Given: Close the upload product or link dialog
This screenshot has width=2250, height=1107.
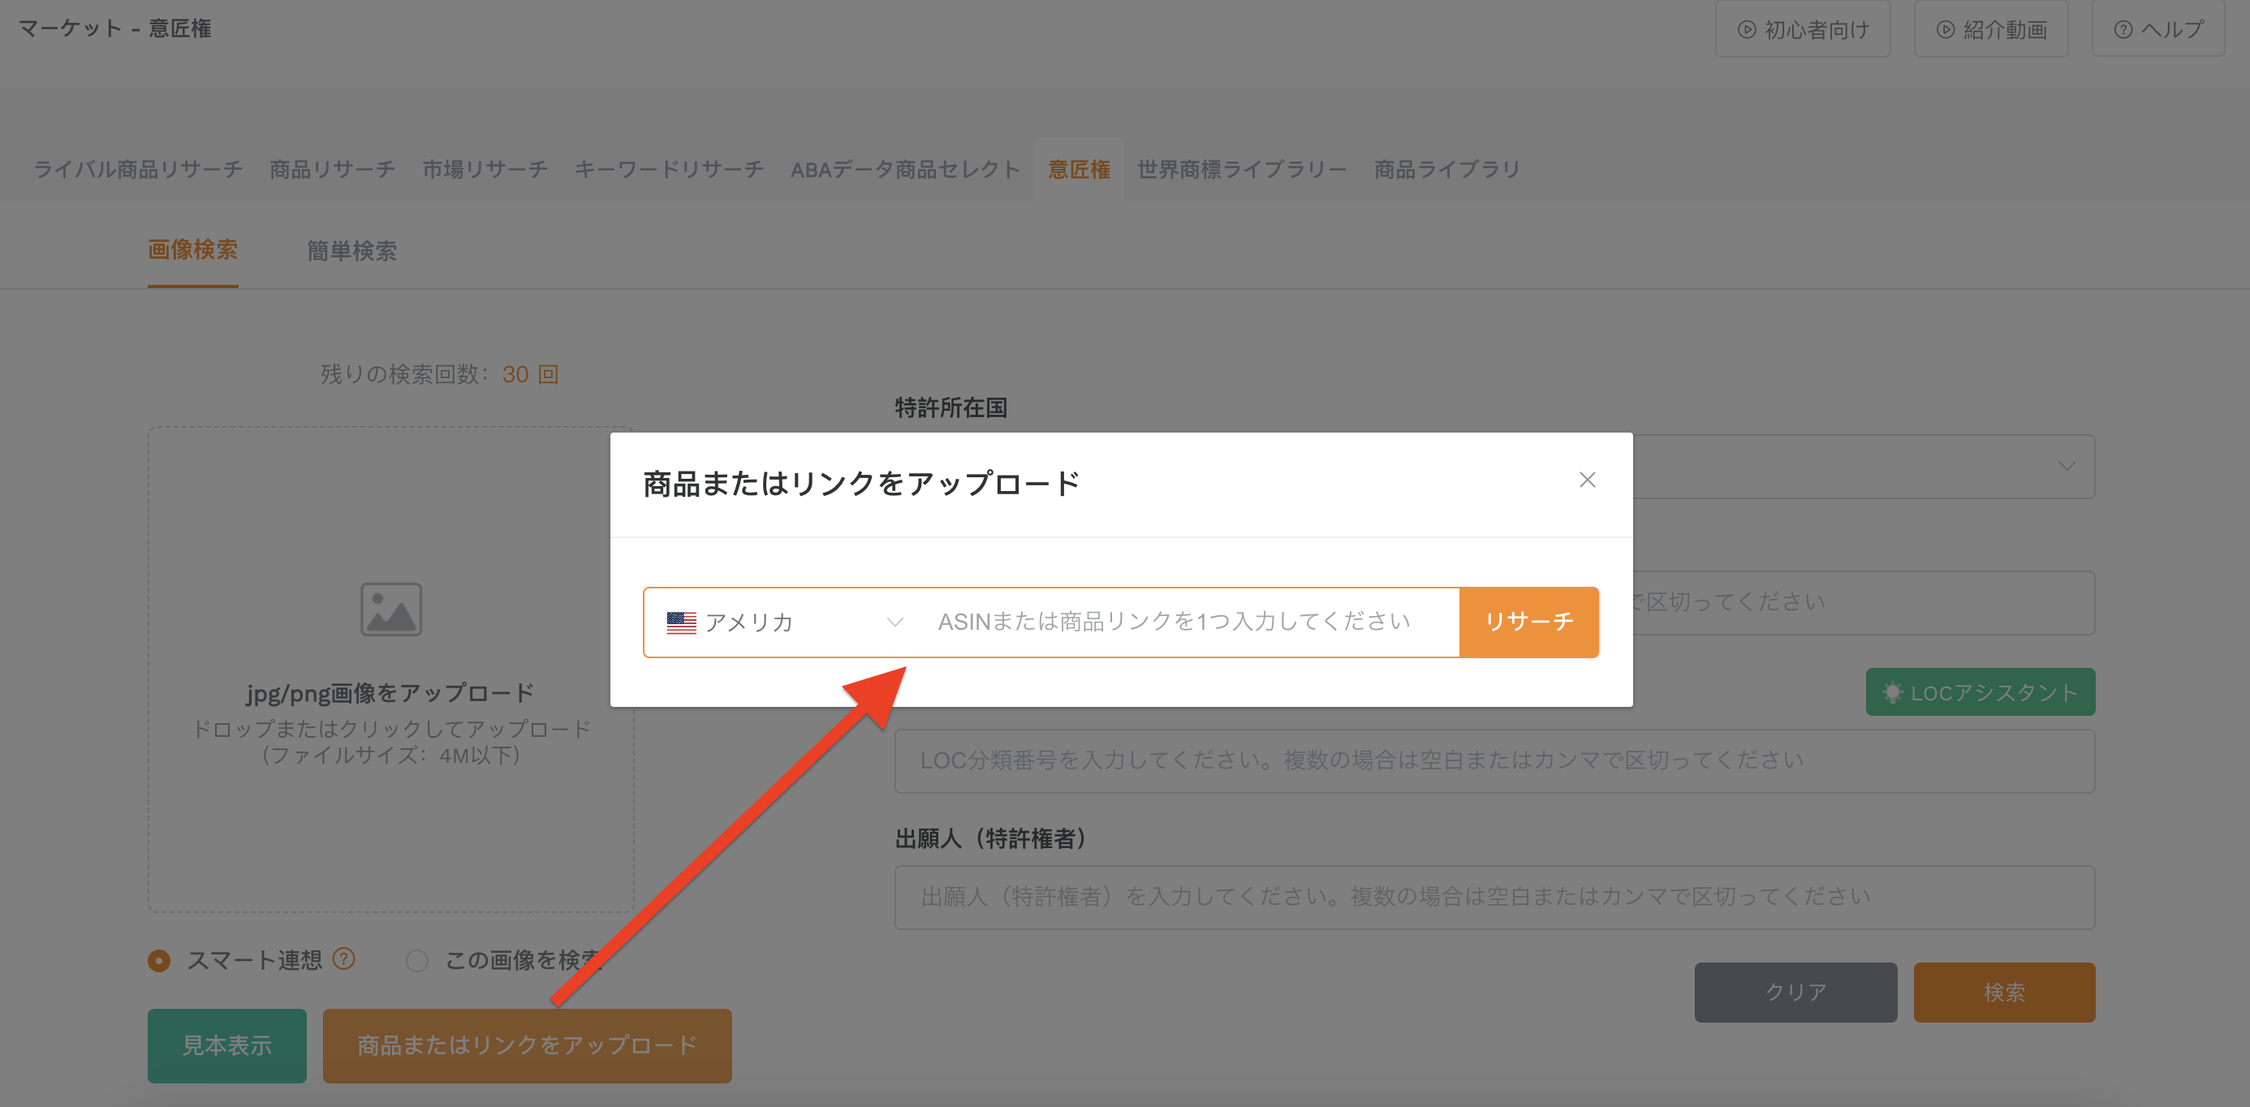Looking at the screenshot, I should [x=1587, y=480].
